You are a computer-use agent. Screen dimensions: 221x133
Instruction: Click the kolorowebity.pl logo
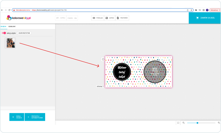tap(19, 18)
